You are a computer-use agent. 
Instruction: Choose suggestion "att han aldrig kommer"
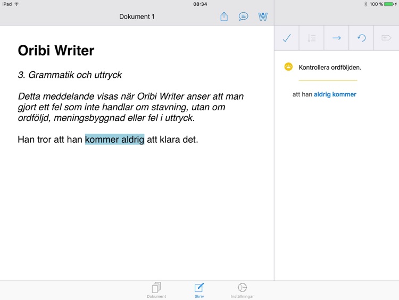click(x=324, y=94)
